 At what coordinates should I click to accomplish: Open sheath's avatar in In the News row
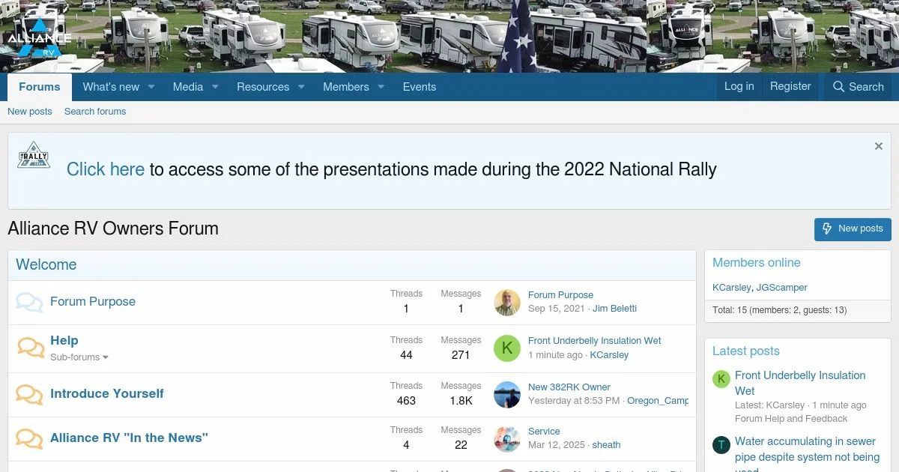coord(507,439)
